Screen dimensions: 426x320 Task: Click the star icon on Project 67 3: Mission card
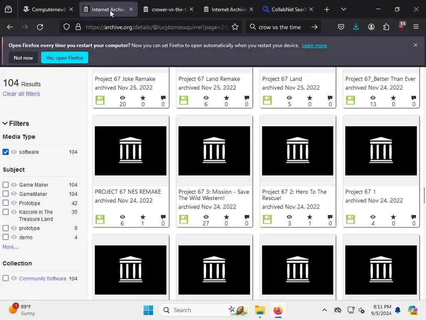point(226,217)
